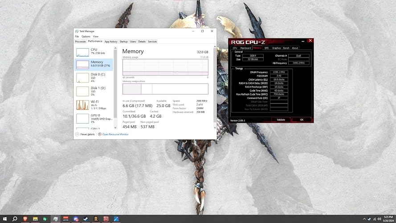The image size is (396, 223).
Task: Open File Explorer from taskbar
Action: click(35, 219)
